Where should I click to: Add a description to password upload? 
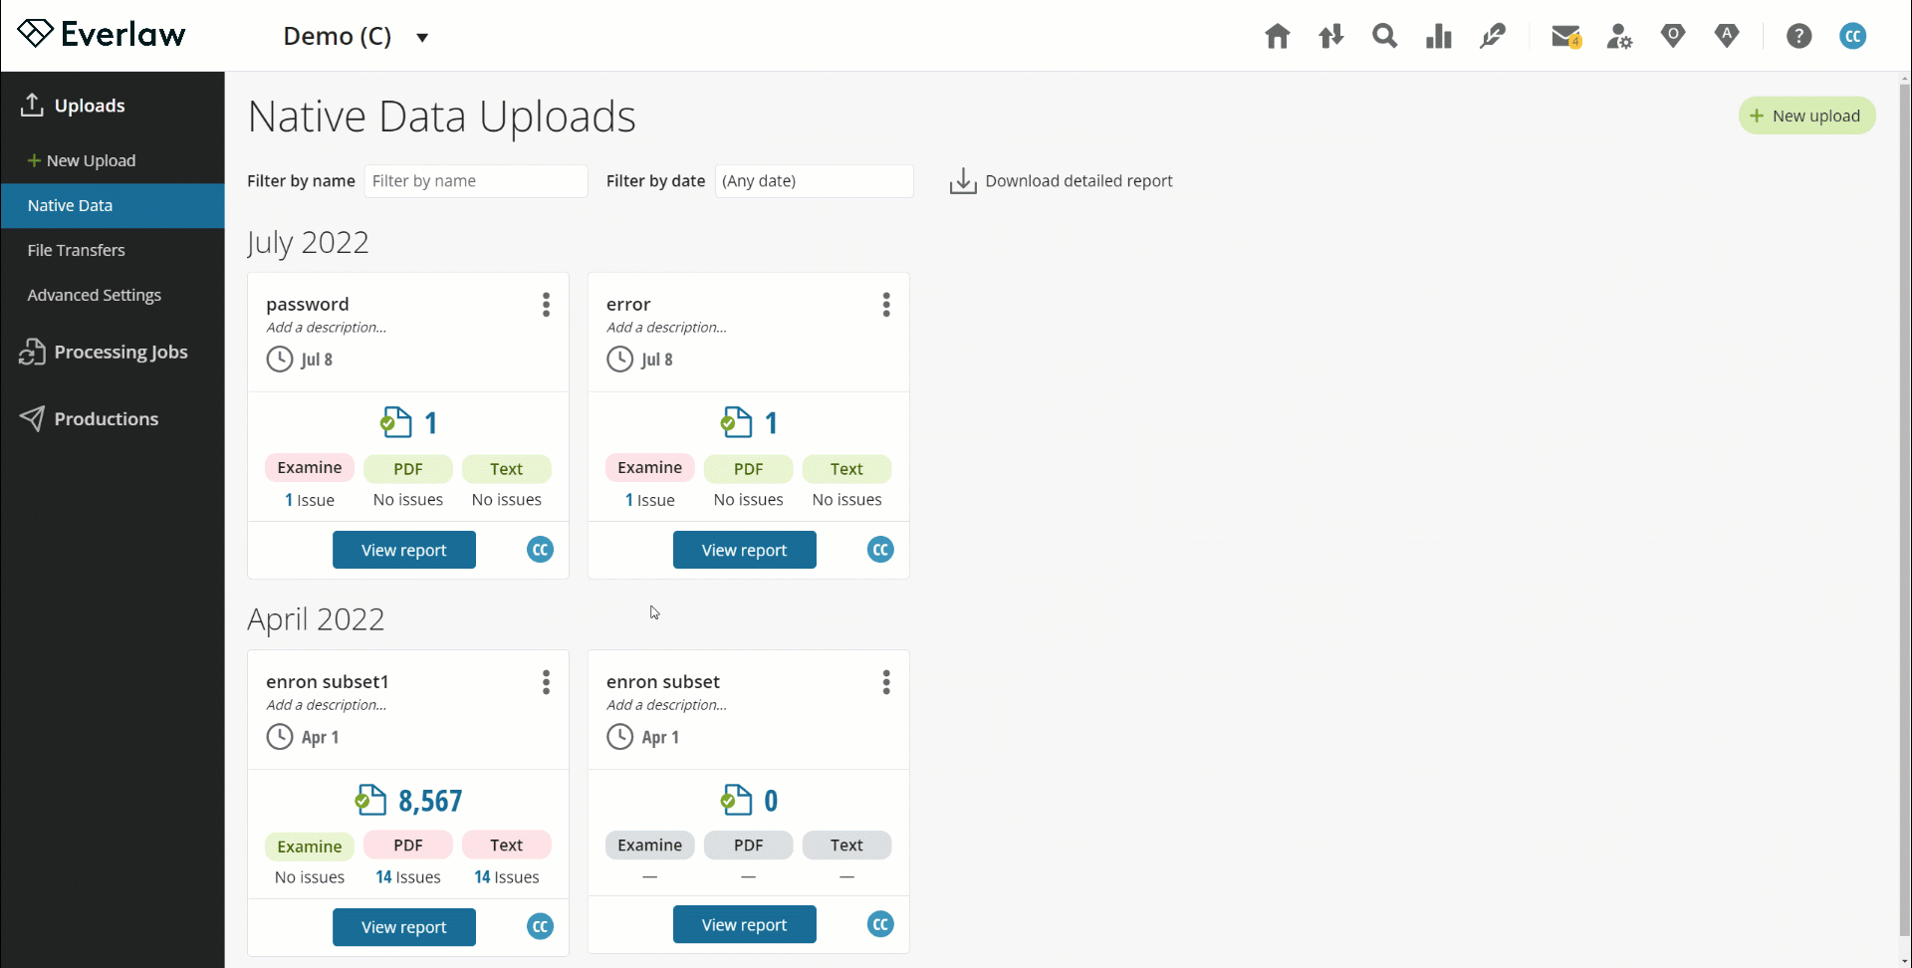[x=327, y=328]
